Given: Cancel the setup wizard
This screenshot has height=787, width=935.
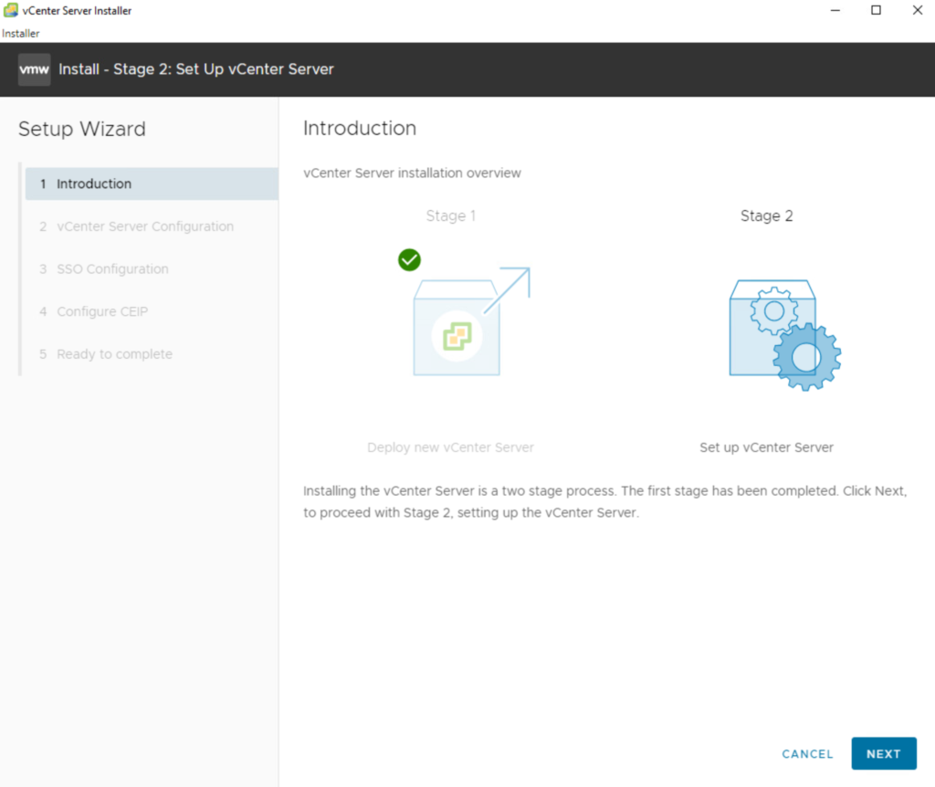Looking at the screenshot, I should coord(807,754).
